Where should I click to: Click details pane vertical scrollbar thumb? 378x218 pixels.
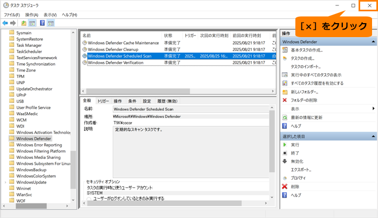272,142
